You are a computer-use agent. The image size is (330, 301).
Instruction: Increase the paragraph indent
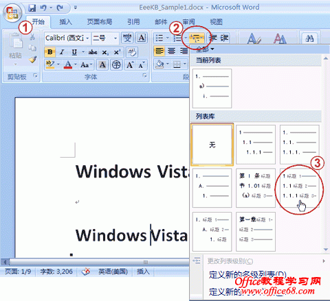pos(225,38)
